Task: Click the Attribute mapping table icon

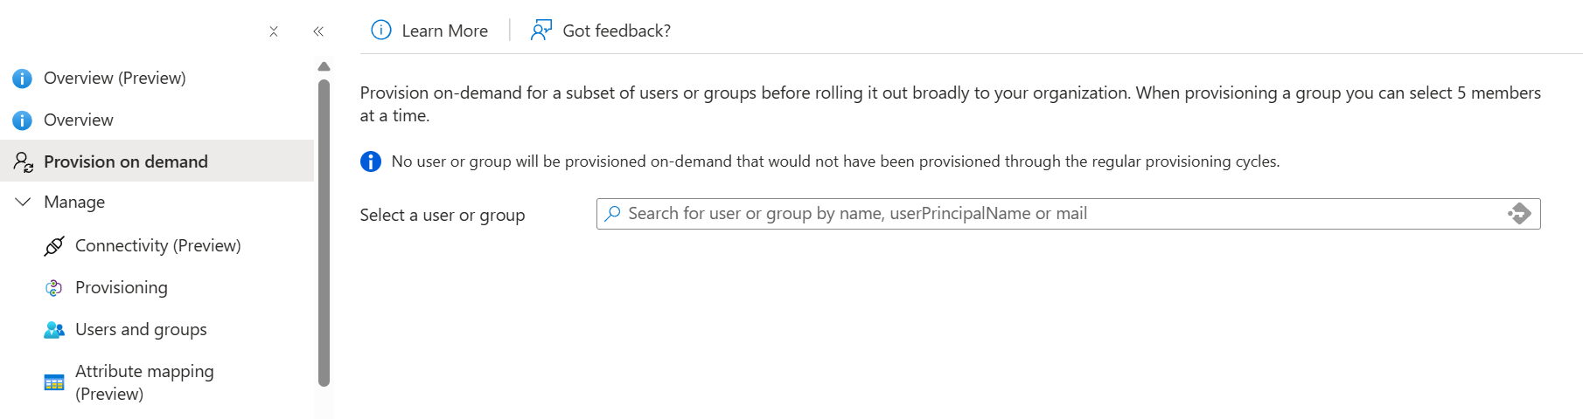Action: pyautogui.click(x=54, y=382)
